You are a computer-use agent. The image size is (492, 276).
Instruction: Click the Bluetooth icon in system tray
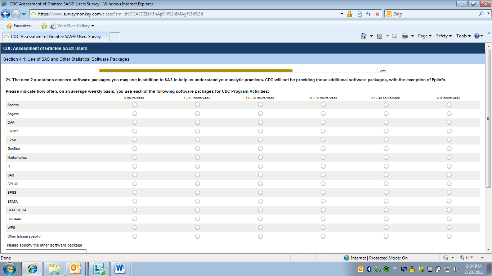pyautogui.click(x=369, y=269)
